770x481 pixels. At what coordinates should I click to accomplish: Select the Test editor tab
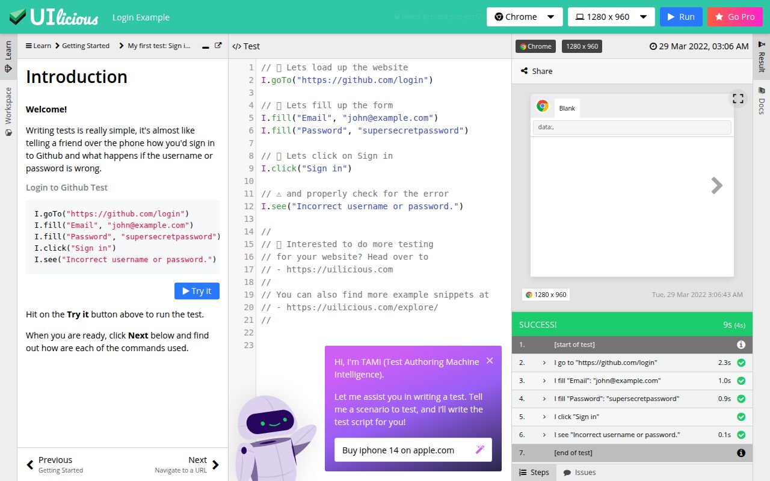click(246, 46)
